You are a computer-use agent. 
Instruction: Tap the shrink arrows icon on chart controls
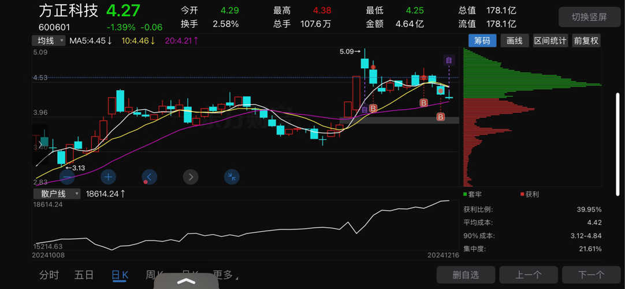click(x=232, y=177)
